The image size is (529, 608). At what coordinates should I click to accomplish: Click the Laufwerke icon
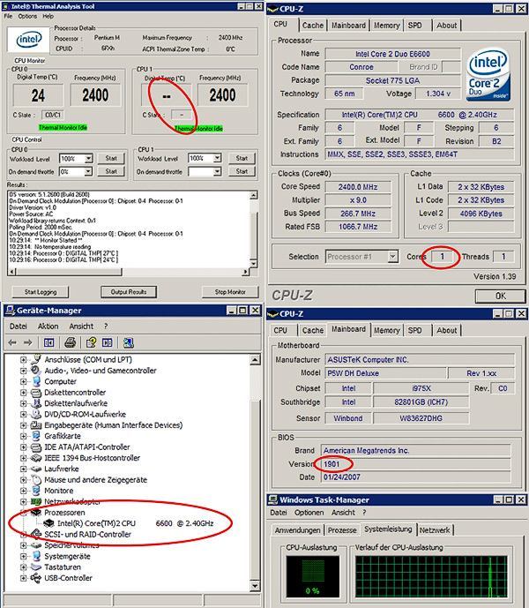(x=36, y=469)
